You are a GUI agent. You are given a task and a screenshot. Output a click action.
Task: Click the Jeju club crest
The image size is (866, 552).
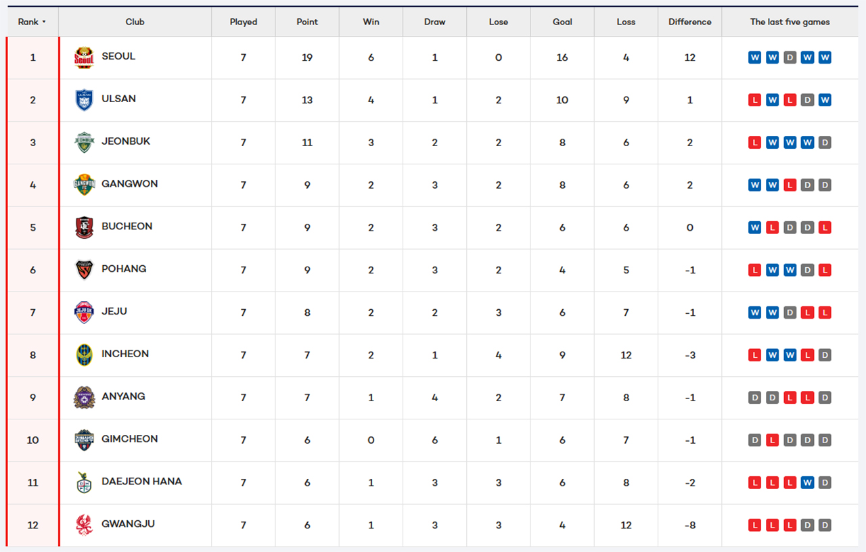[x=84, y=313]
